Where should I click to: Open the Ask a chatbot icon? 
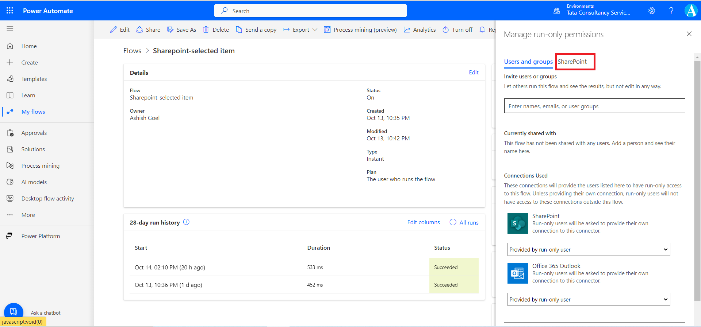14,312
